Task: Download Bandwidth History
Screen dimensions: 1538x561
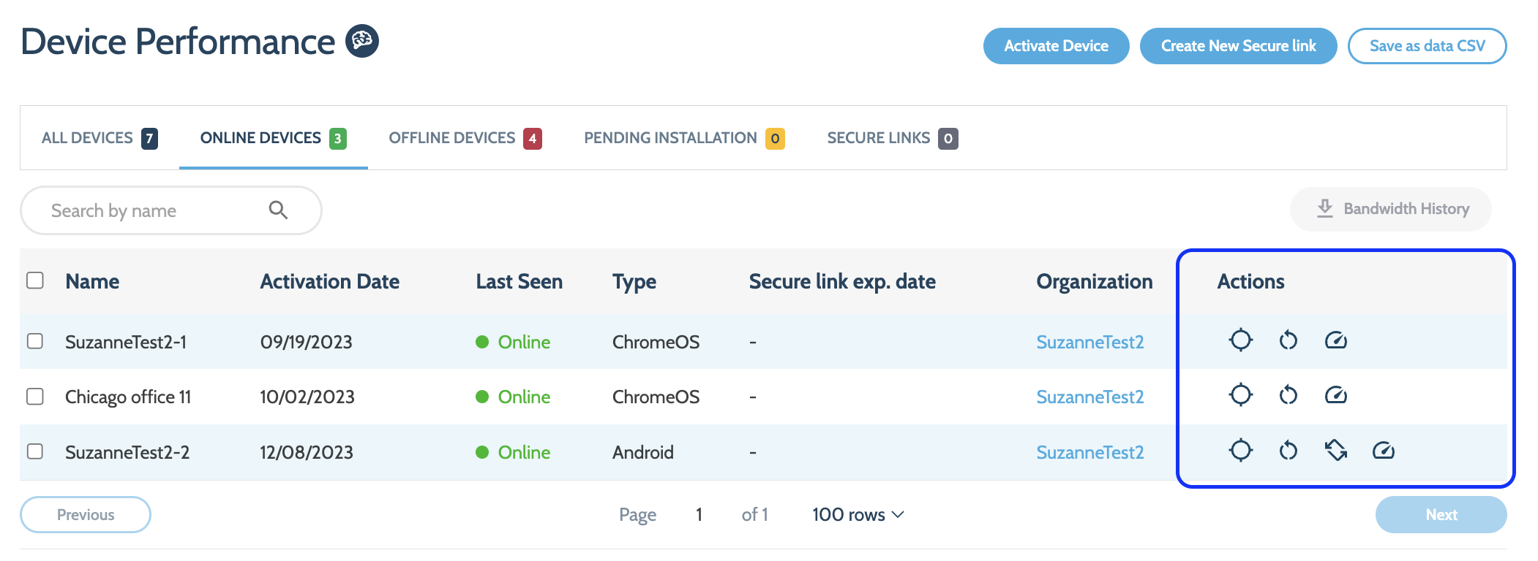Action: click(x=1391, y=209)
